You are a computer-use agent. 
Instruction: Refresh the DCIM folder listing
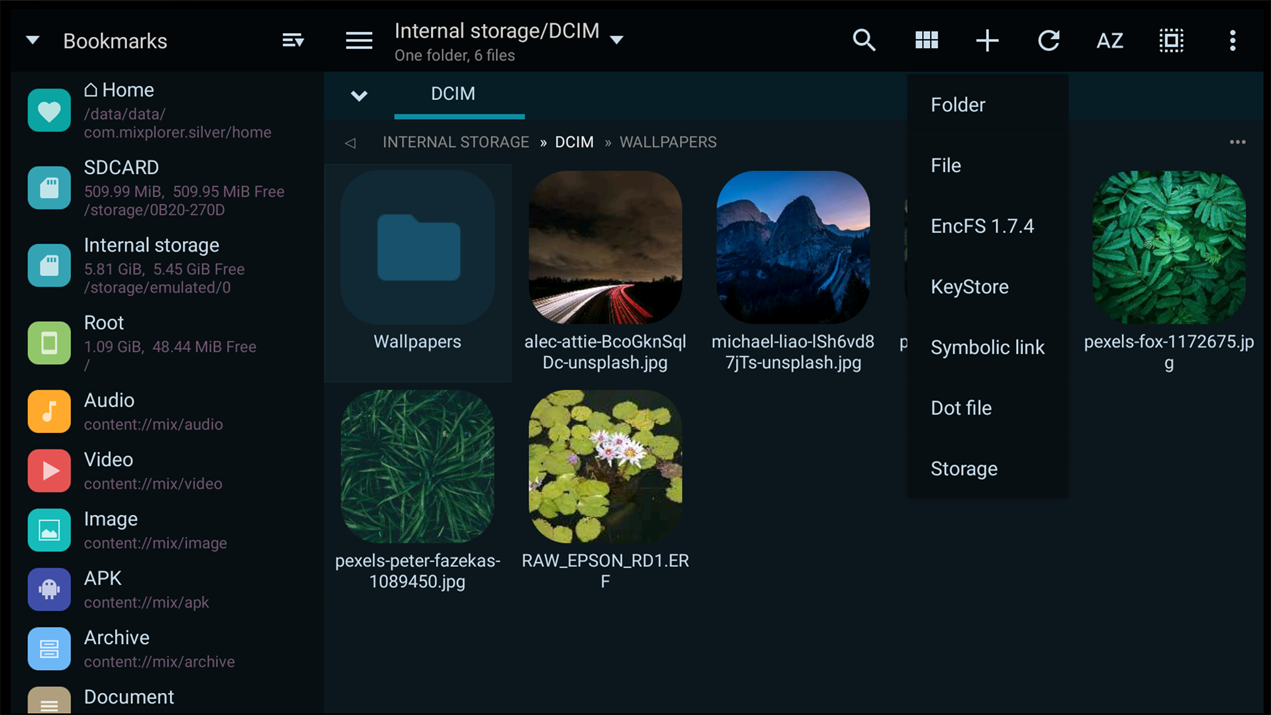point(1049,40)
